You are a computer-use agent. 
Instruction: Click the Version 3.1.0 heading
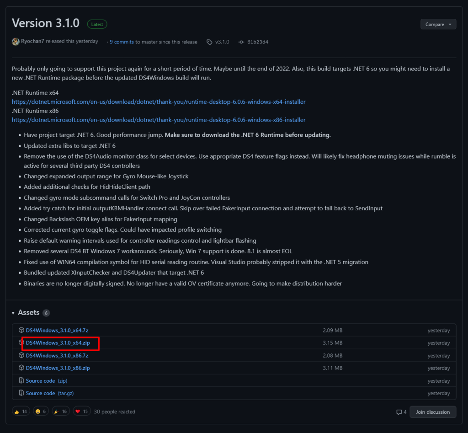[x=46, y=23]
